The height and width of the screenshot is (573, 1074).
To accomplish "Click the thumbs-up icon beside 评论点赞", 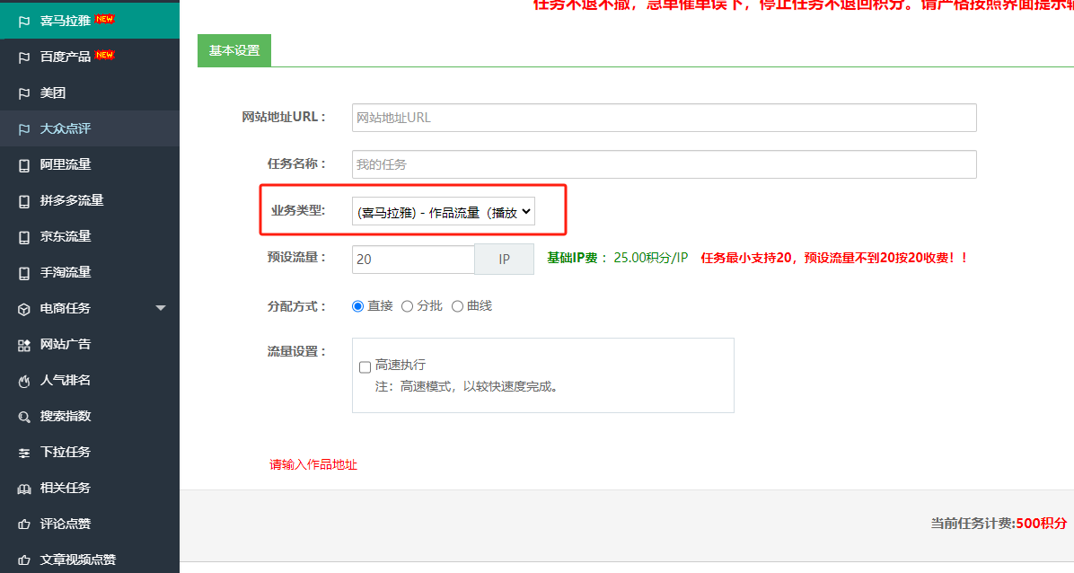I will pos(24,525).
